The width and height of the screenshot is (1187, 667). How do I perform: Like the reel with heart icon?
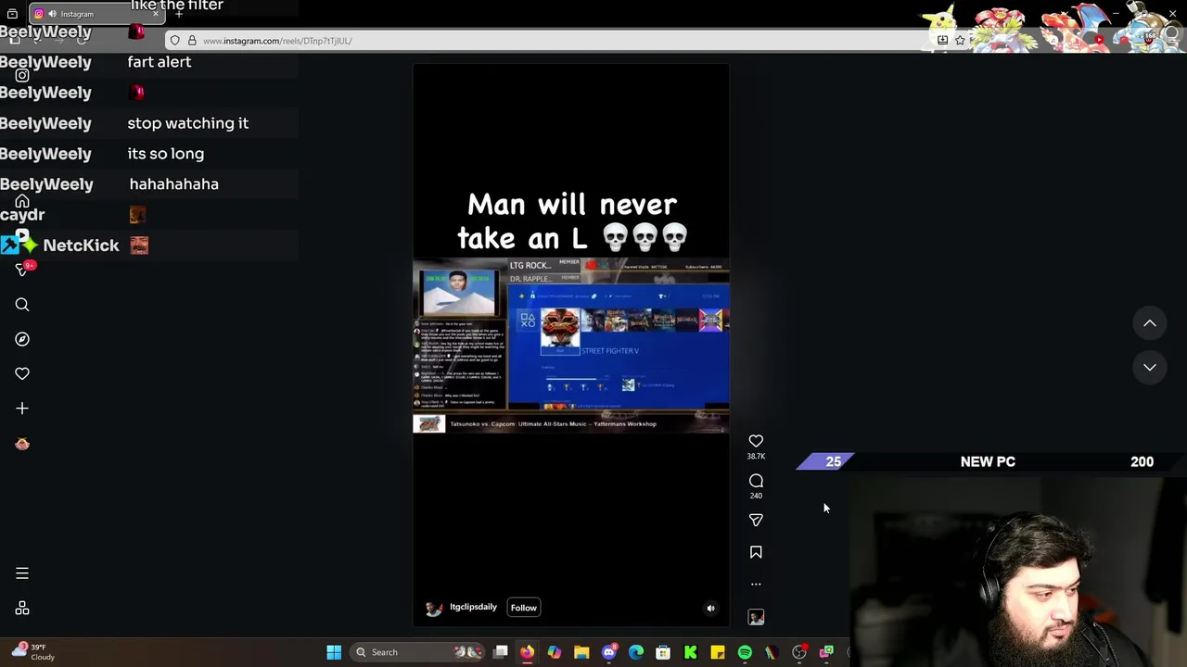(756, 441)
